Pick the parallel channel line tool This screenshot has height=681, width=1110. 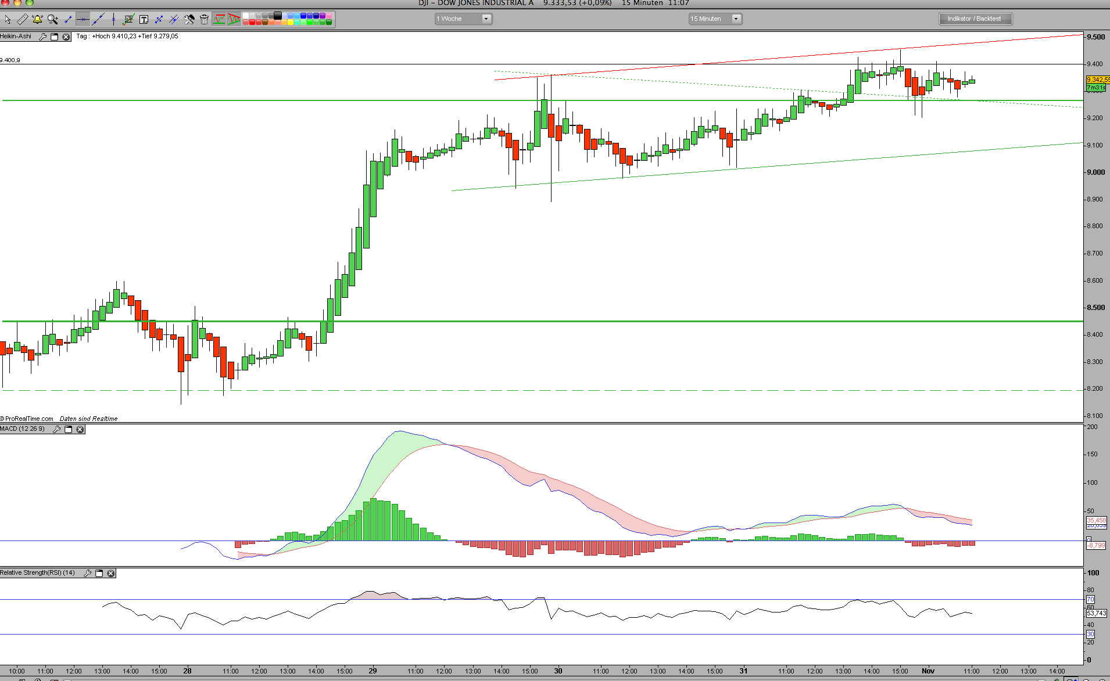[174, 19]
